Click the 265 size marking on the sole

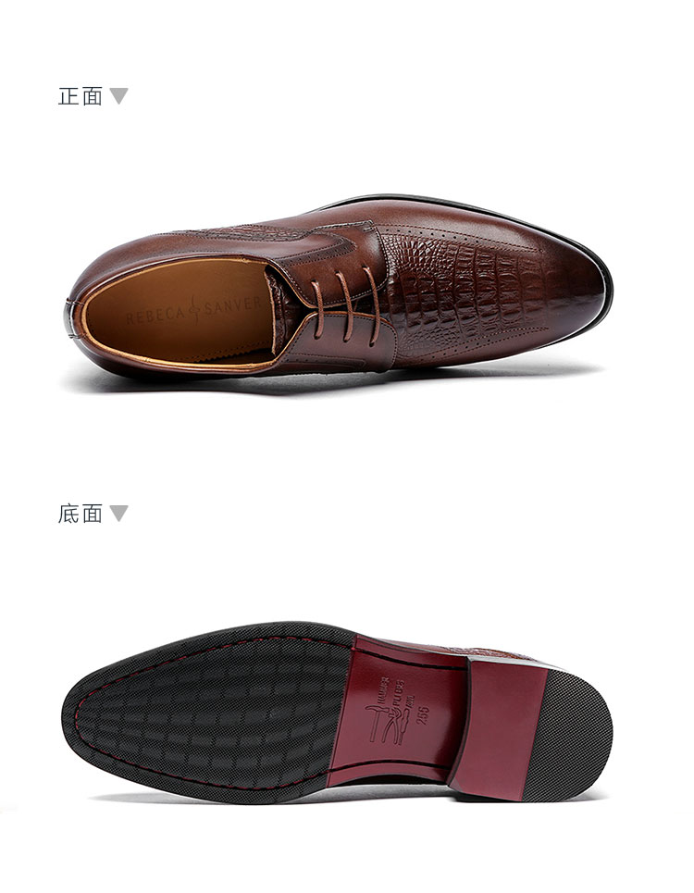423,715
